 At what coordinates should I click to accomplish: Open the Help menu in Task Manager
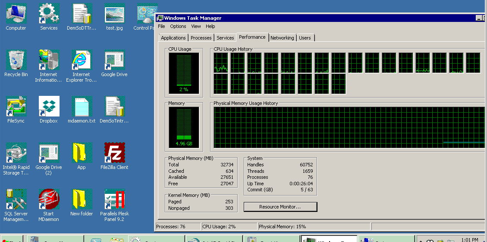[210, 26]
